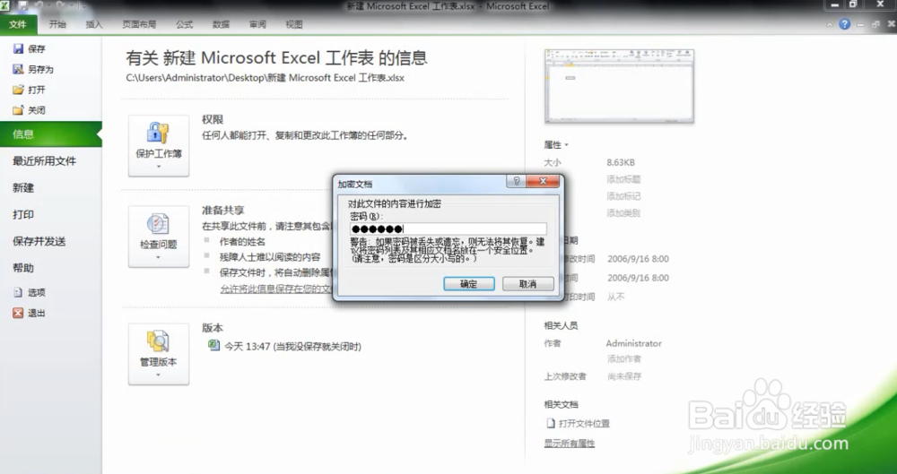The width and height of the screenshot is (897, 474).
Task: Switch to the Formulas (公式) tab
Action: coord(184,24)
